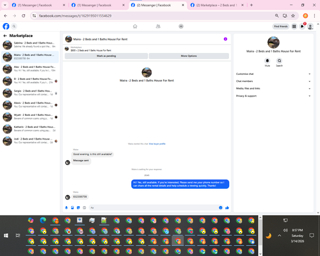Click the Mark as pending button

106,56
